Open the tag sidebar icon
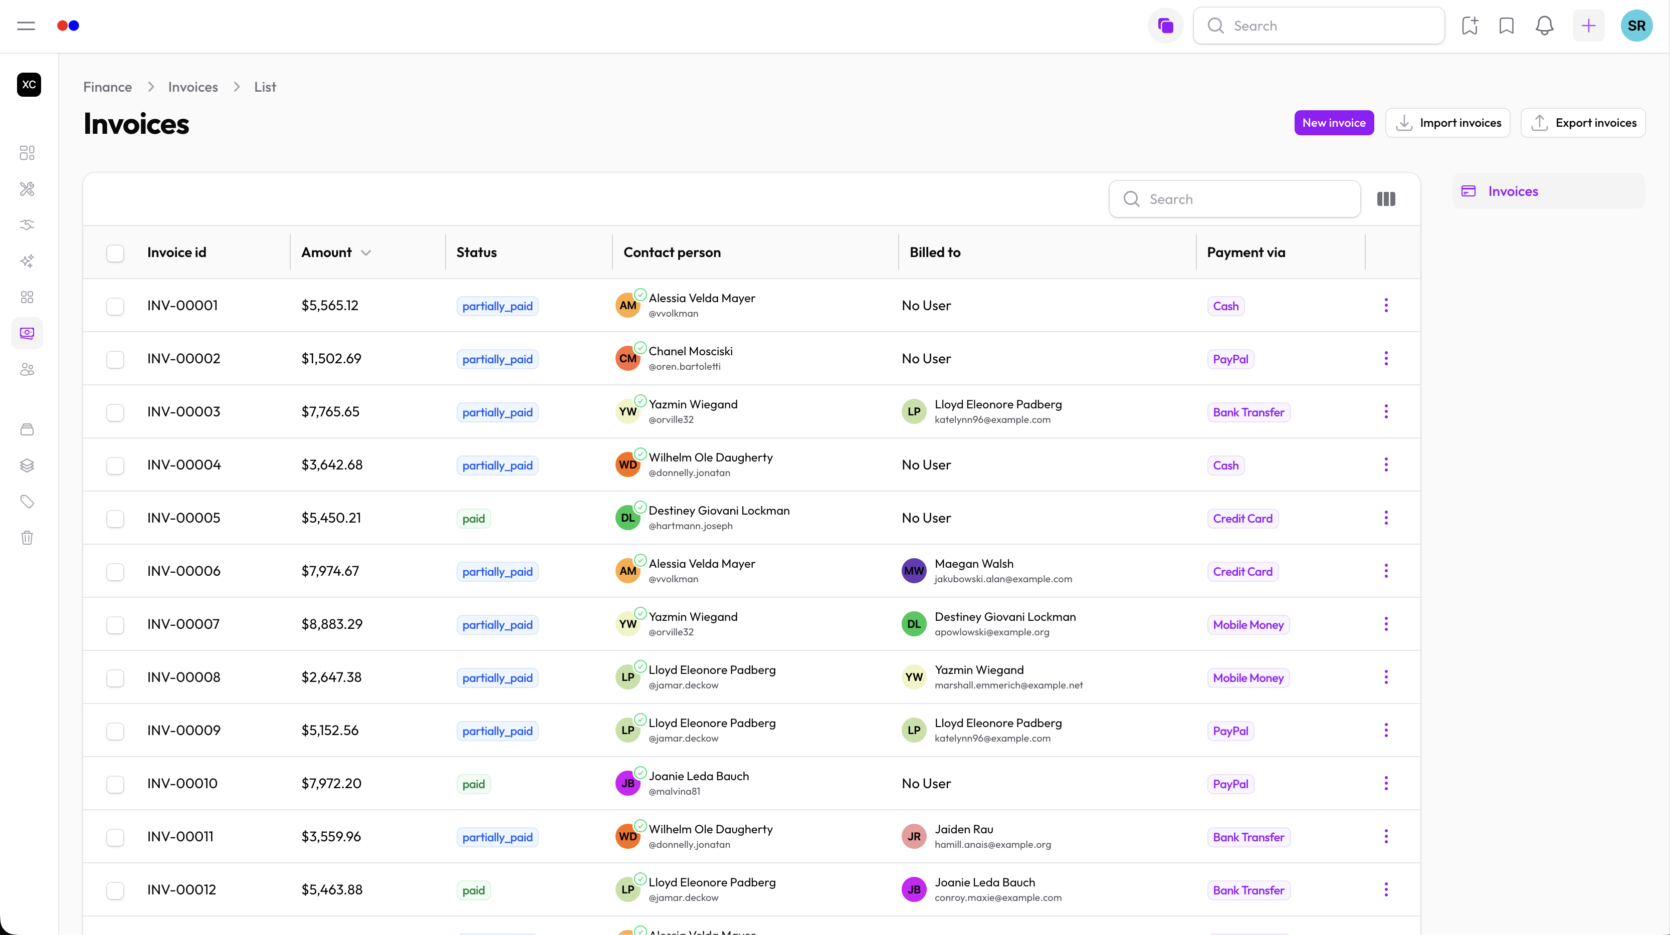 coord(27,502)
